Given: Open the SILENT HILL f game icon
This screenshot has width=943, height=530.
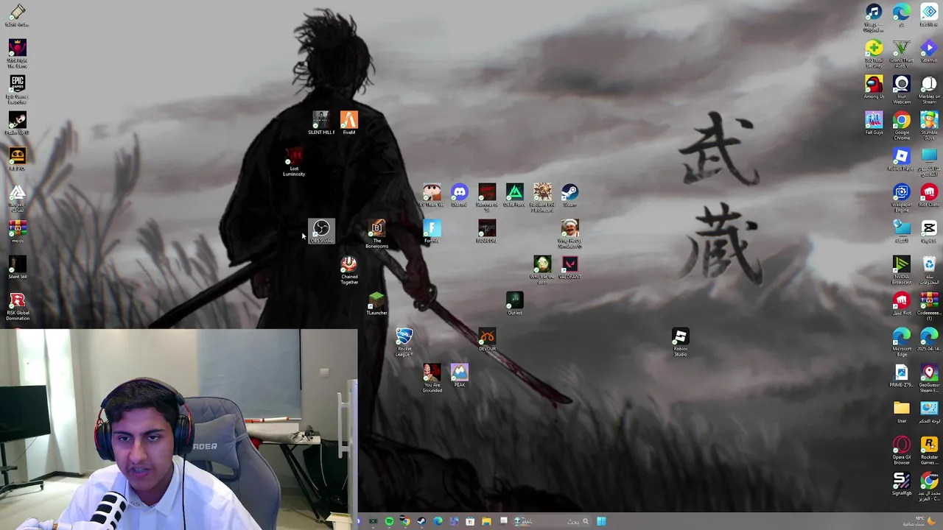Looking at the screenshot, I should point(321,122).
